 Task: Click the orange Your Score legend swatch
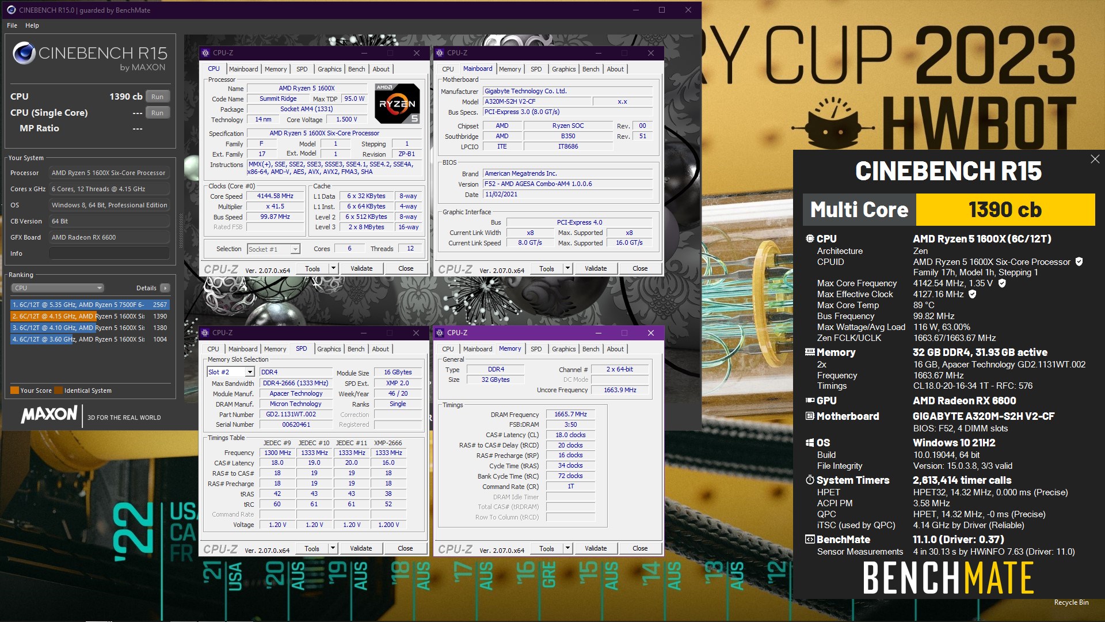14,390
